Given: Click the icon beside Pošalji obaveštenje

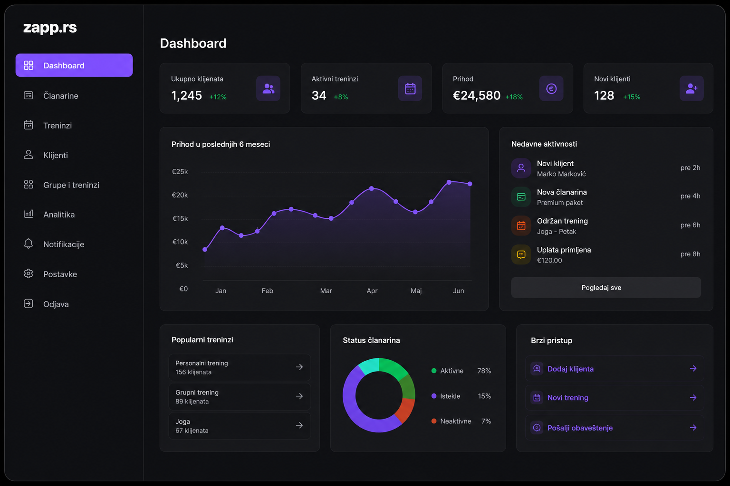Looking at the screenshot, I should pyautogui.click(x=537, y=428).
